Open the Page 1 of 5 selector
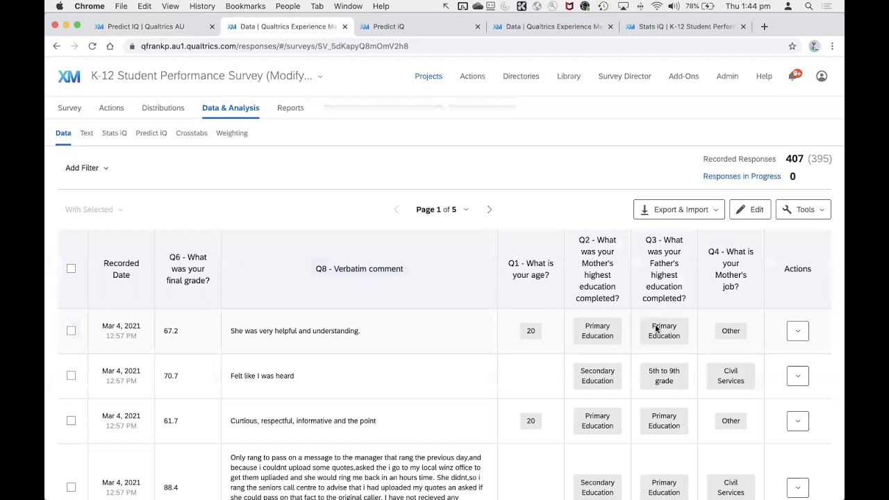This screenshot has height=500, width=889. tap(442, 209)
